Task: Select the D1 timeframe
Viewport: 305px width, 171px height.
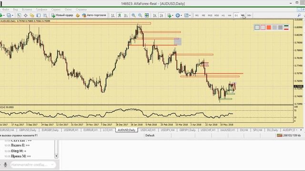Action: coord(236,15)
